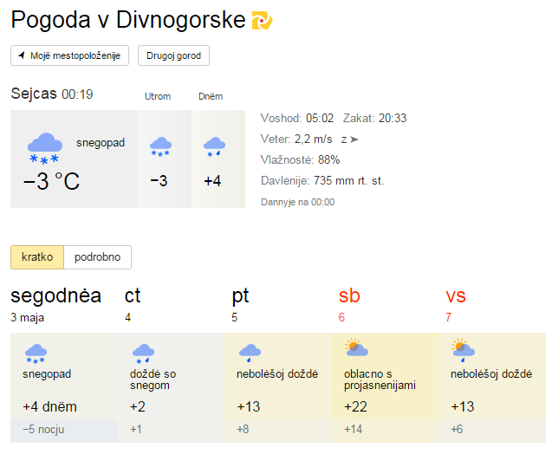Click the yellow logo beside the Divnogorske title
Viewport: 552px width, 454px height.
263,21
